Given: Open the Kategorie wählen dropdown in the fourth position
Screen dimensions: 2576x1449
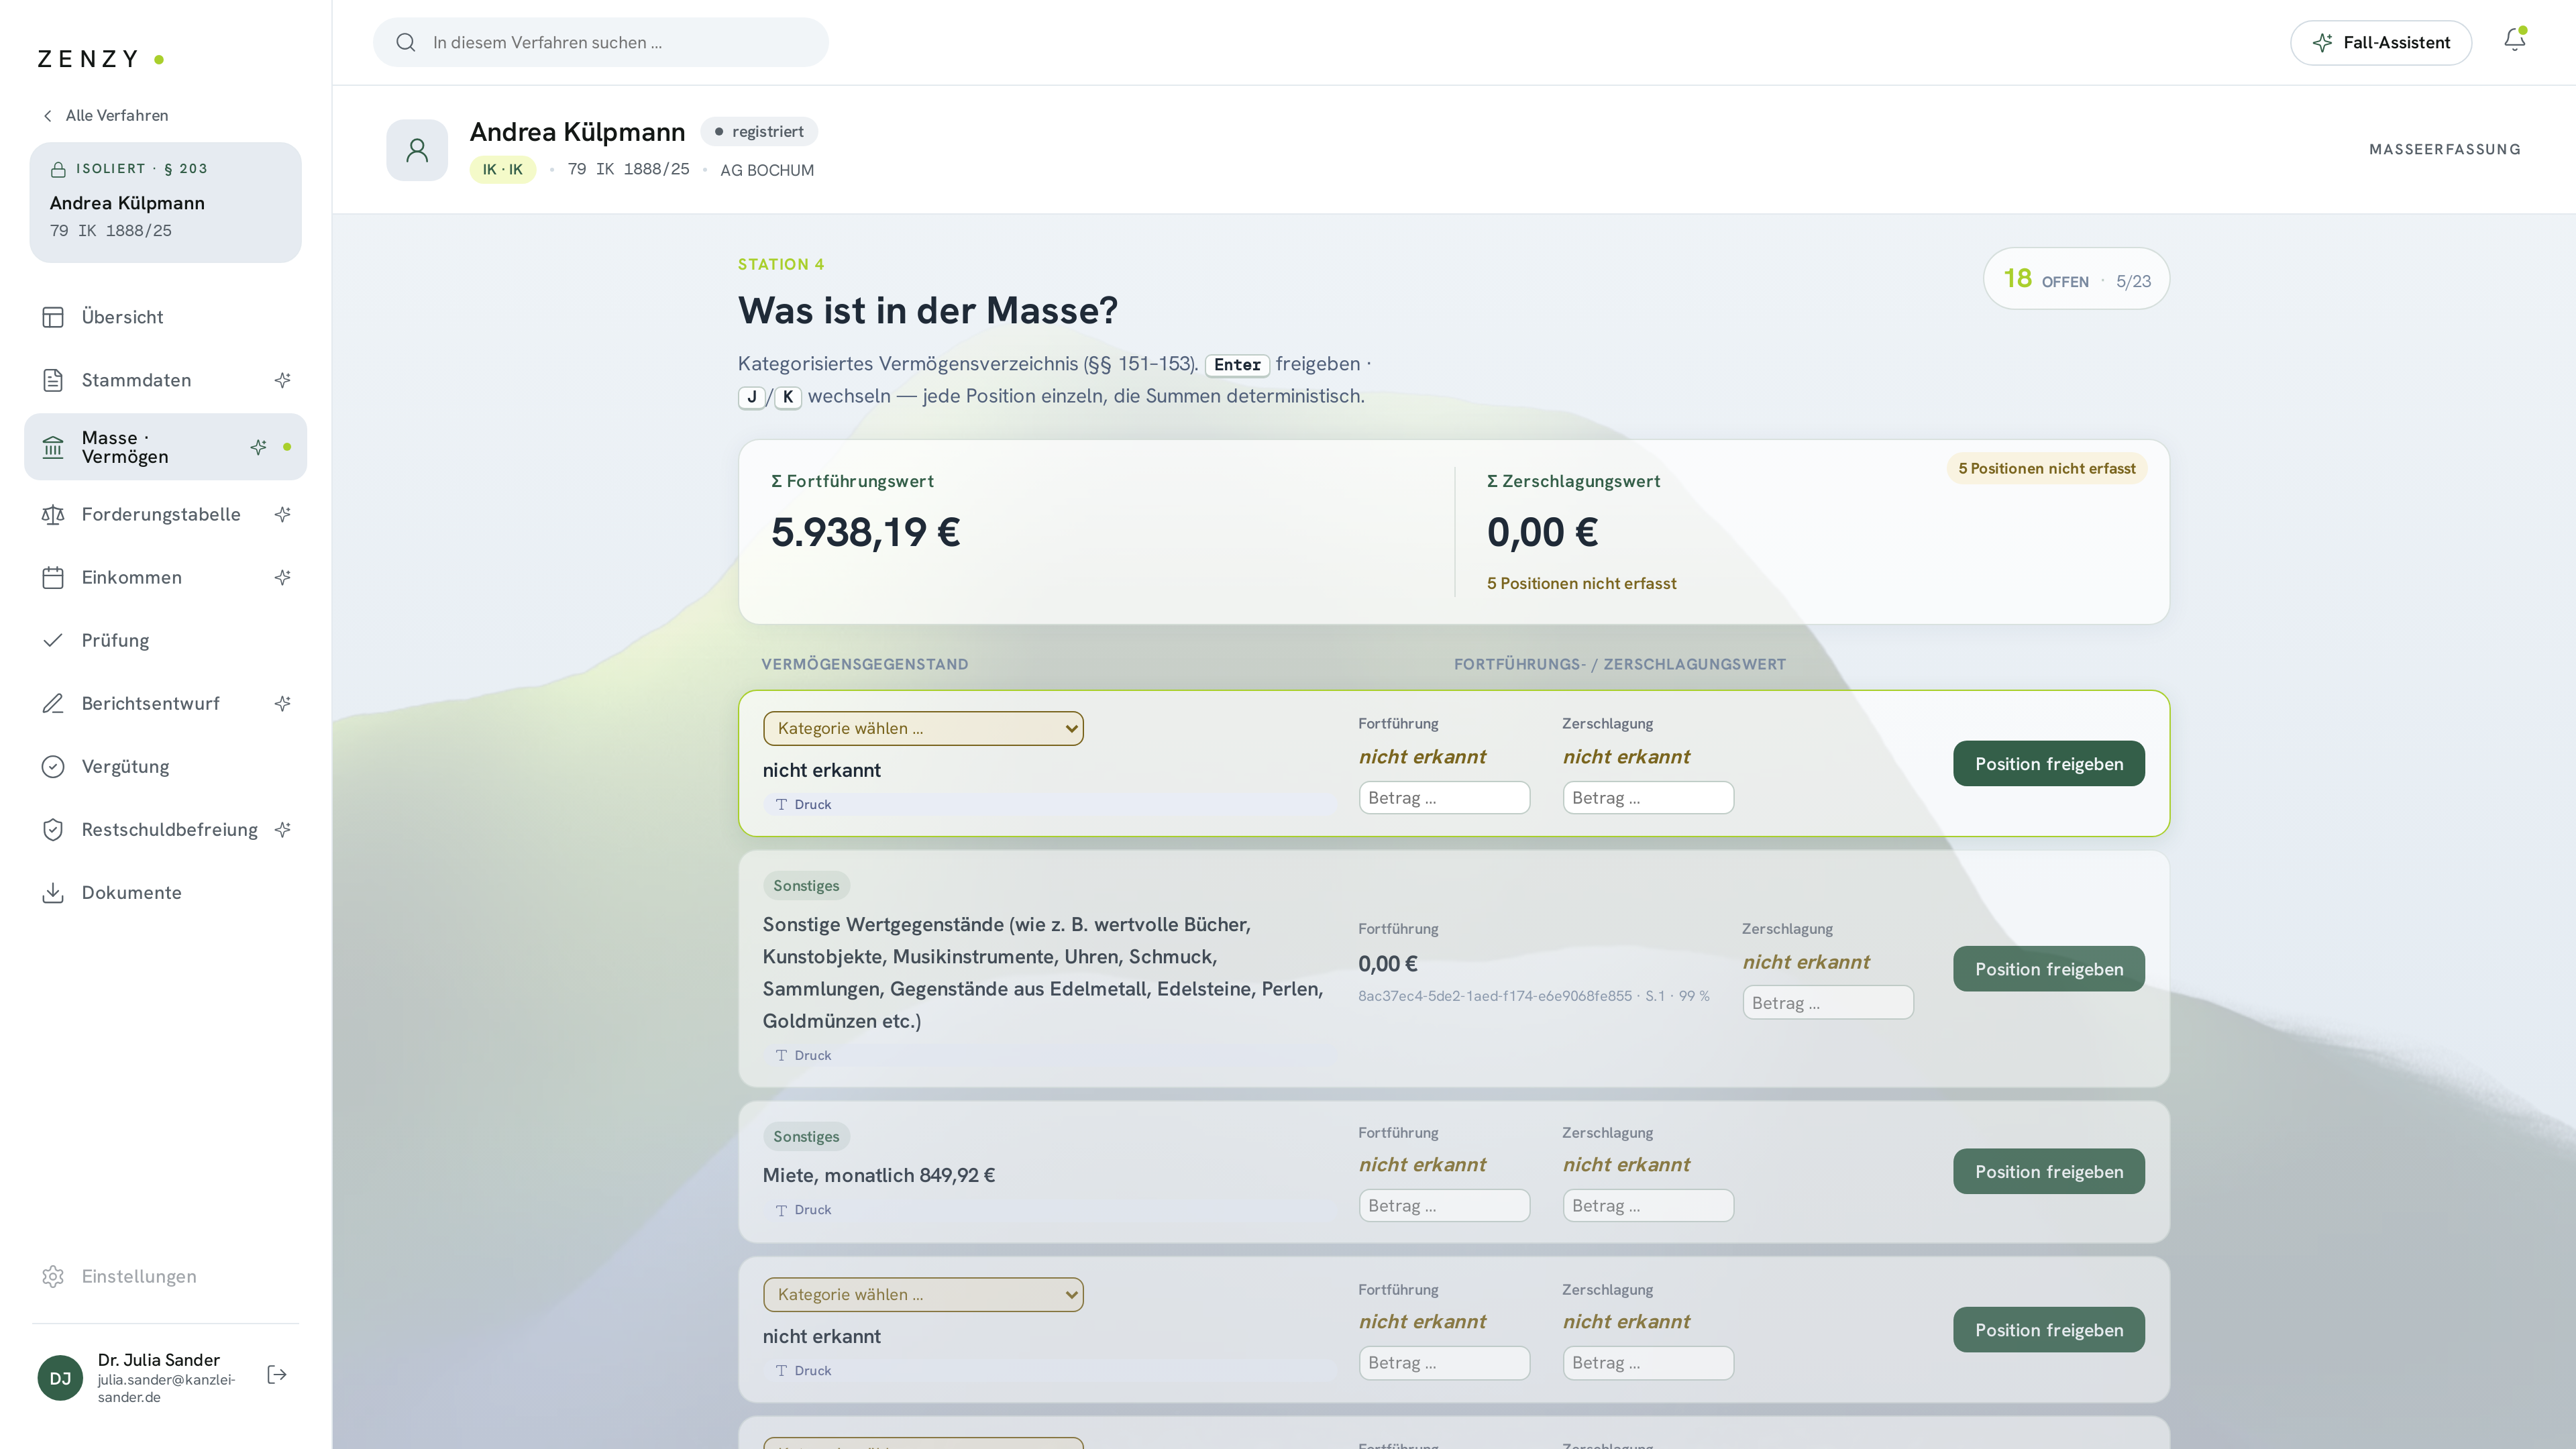Looking at the screenshot, I should click(x=922, y=1294).
